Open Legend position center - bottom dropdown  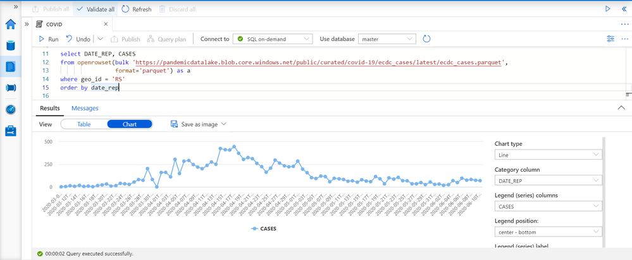[548, 232]
